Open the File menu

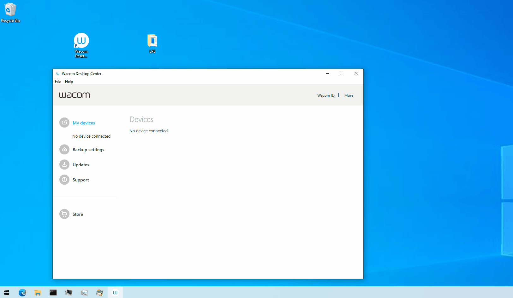[58, 81]
